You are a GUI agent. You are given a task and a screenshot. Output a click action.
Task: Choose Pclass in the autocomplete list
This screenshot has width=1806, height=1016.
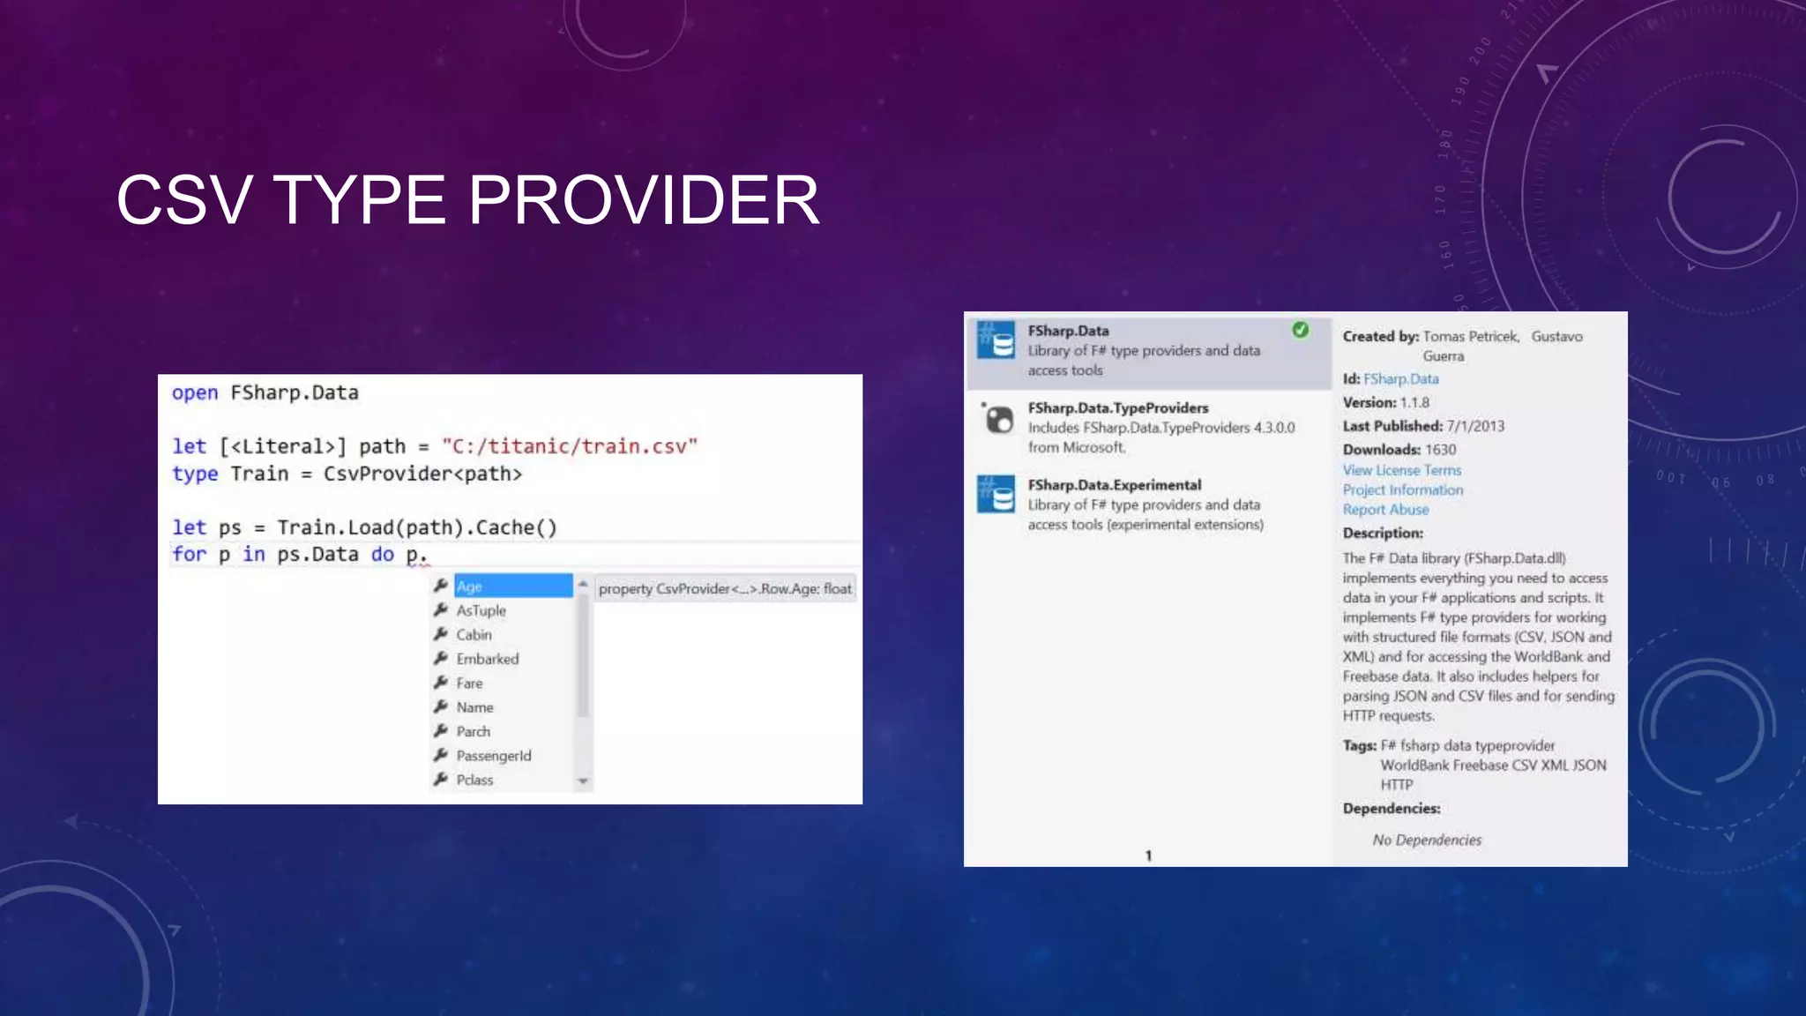click(x=474, y=780)
